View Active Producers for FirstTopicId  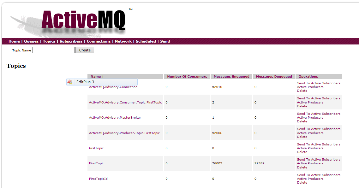[310, 179]
